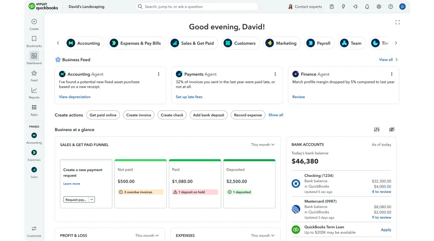Click the Checking (1234) bank icon
434x241 pixels.
coord(296,184)
